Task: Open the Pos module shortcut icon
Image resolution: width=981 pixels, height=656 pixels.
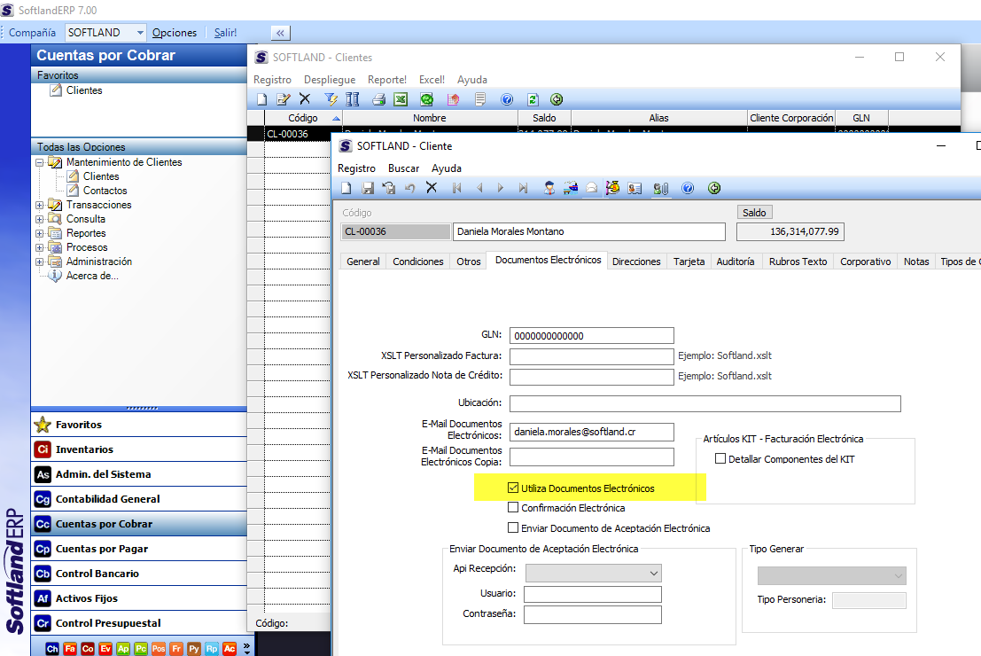Action: 159,649
